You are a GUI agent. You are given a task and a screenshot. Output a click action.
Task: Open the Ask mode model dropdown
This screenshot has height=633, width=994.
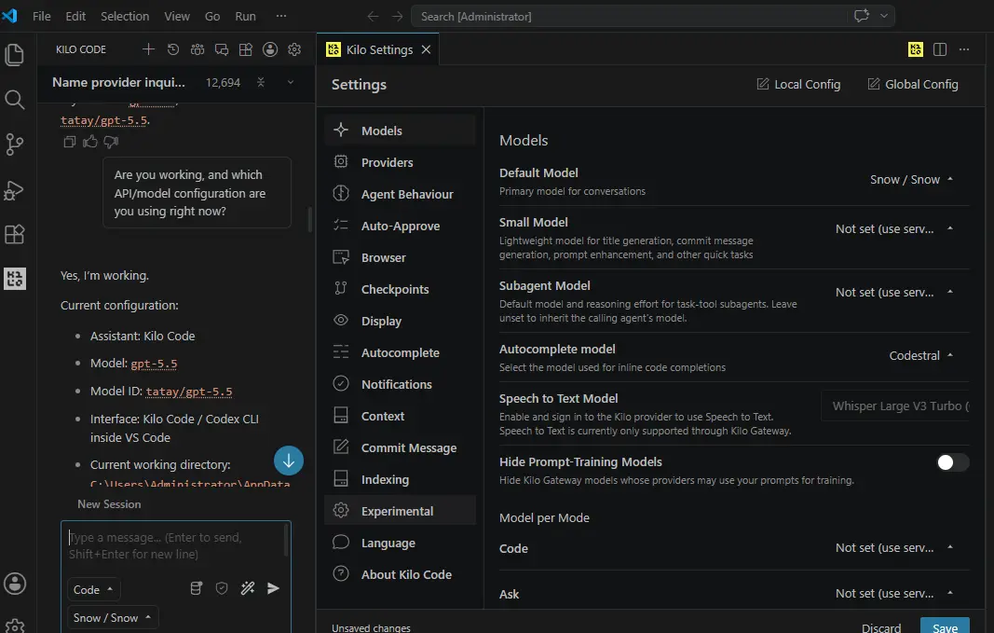893,594
